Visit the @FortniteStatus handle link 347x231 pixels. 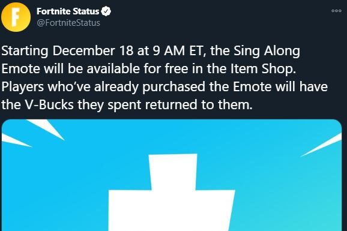(x=68, y=23)
